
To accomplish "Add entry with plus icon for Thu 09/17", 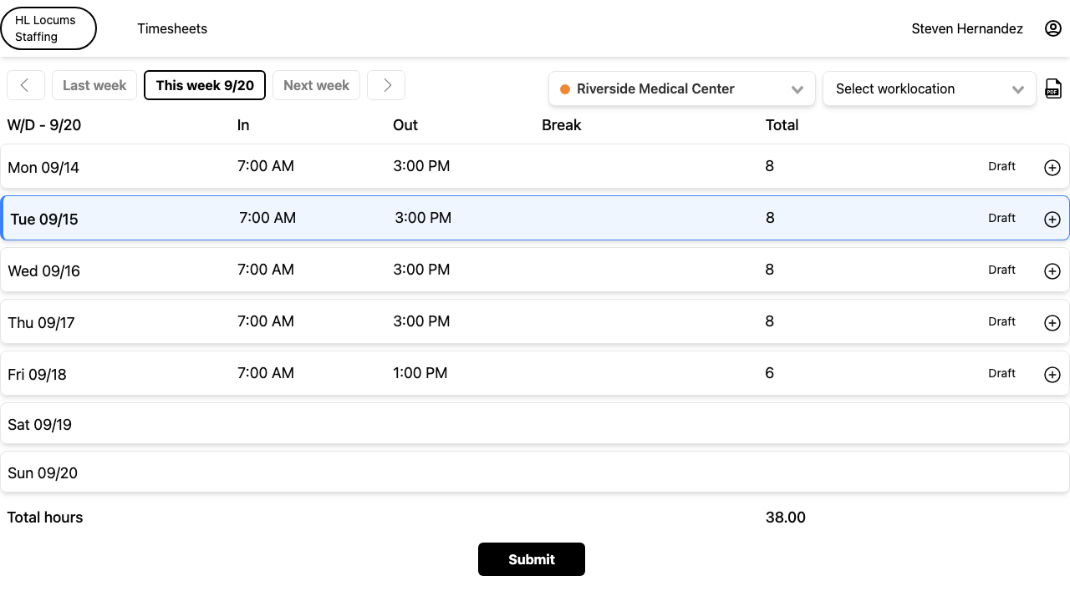I will [1052, 323].
